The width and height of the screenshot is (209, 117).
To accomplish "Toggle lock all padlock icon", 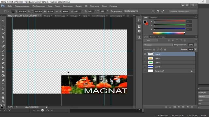I will coord(165,49).
